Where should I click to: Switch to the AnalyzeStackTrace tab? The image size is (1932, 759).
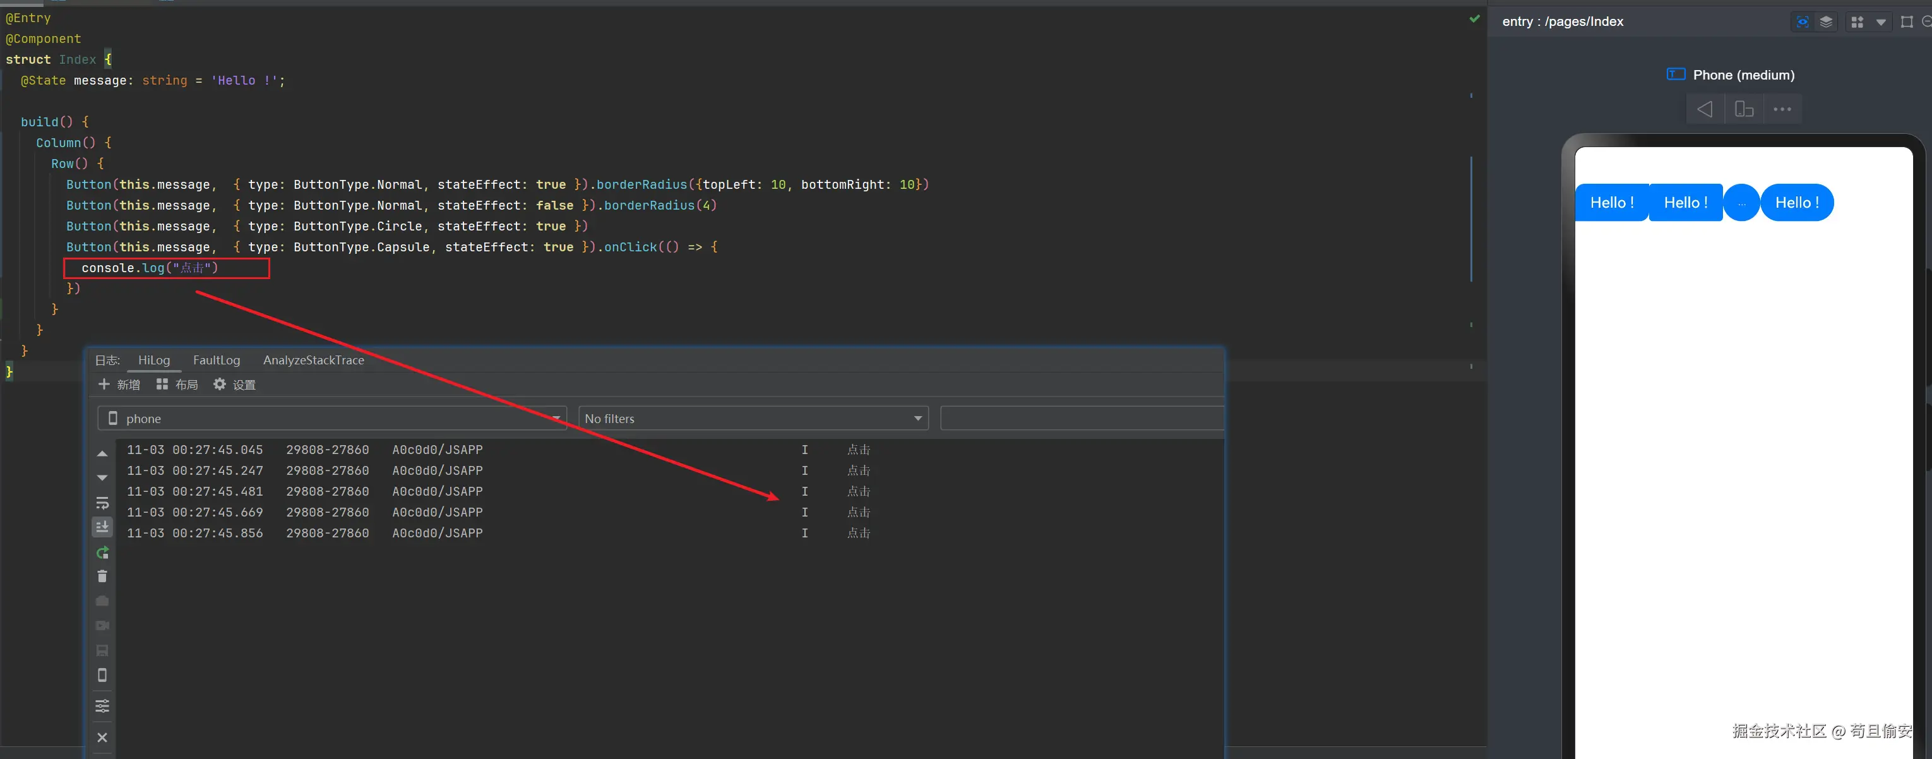(314, 360)
